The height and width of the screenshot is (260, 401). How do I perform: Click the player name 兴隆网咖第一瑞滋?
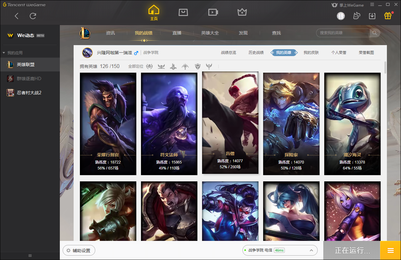click(x=114, y=53)
